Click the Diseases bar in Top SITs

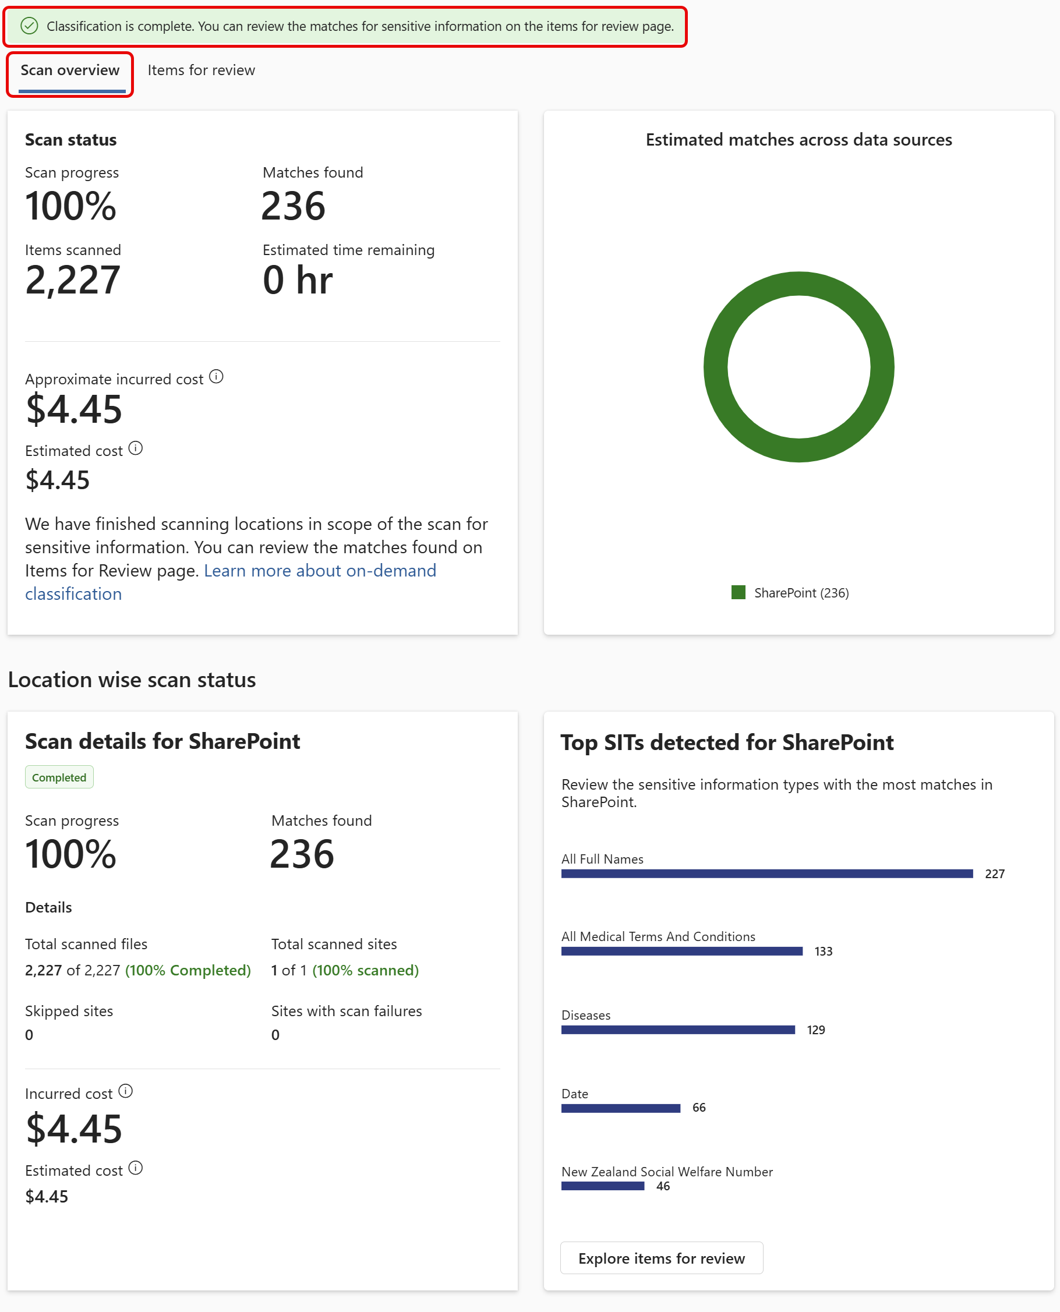pyautogui.click(x=678, y=1030)
